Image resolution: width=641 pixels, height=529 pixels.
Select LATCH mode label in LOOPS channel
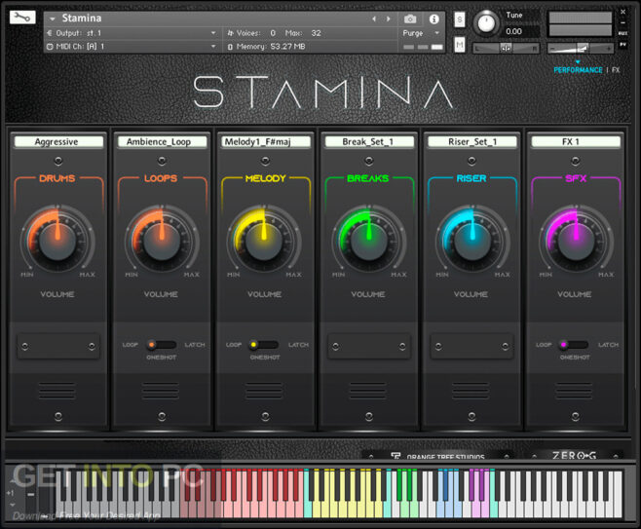[195, 345]
